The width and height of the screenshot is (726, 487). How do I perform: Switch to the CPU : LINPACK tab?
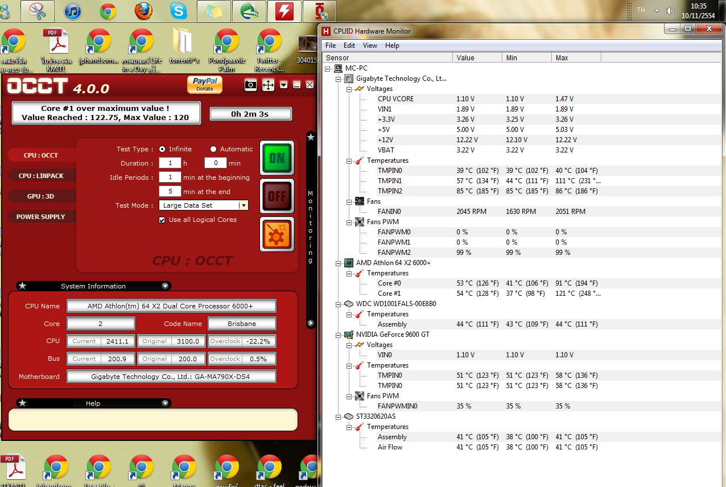pos(41,176)
